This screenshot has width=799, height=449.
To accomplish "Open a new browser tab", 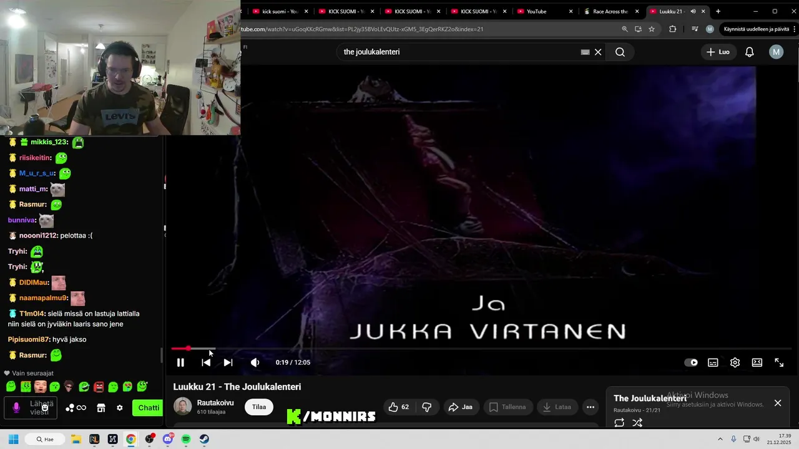I will 718,11.
